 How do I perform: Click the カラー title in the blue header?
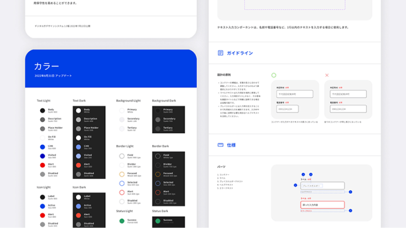point(46,66)
